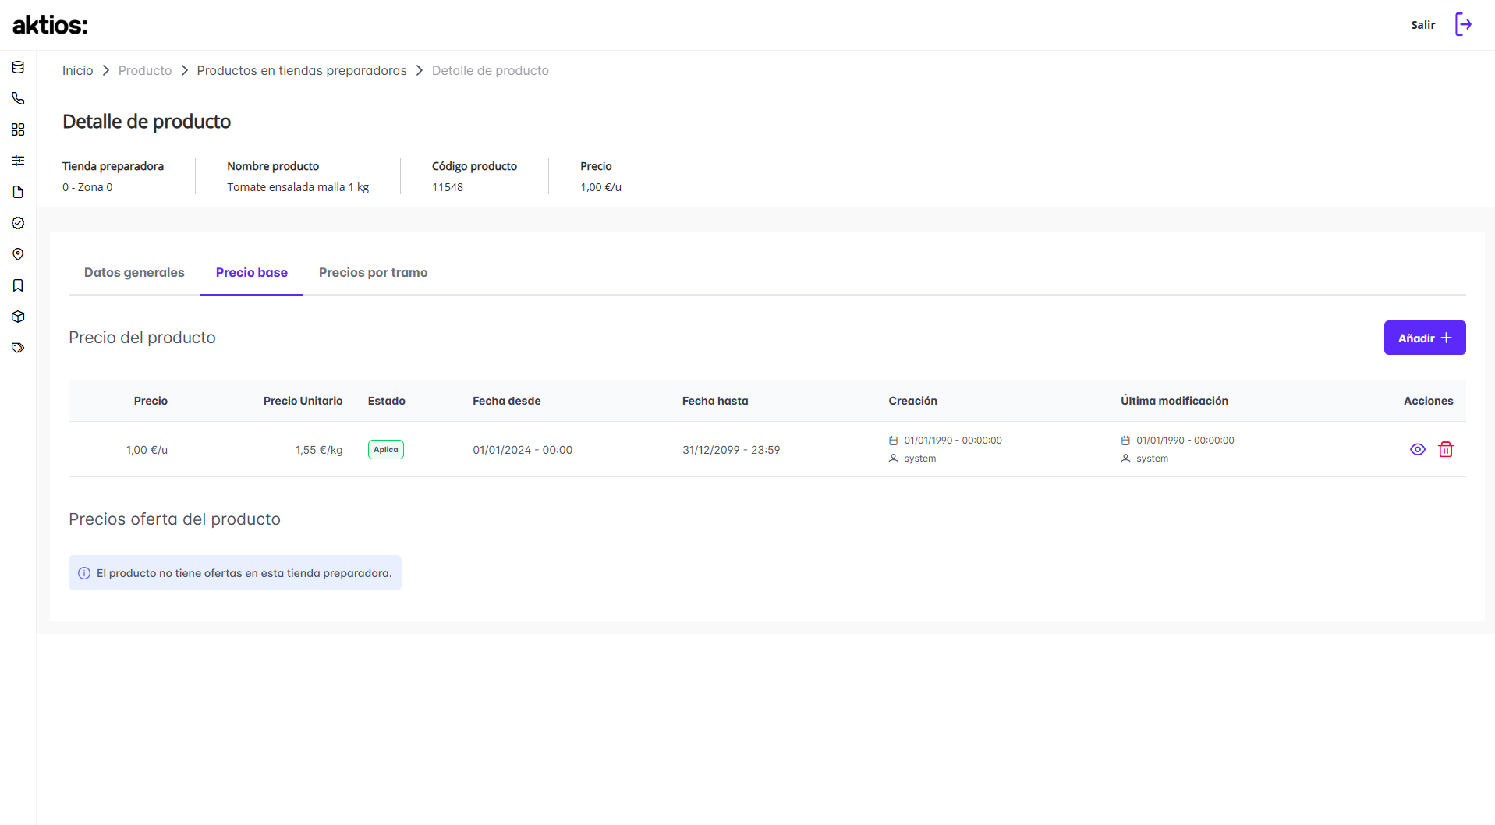
Task: Click the Creación column header
Action: (x=913, y=401)
